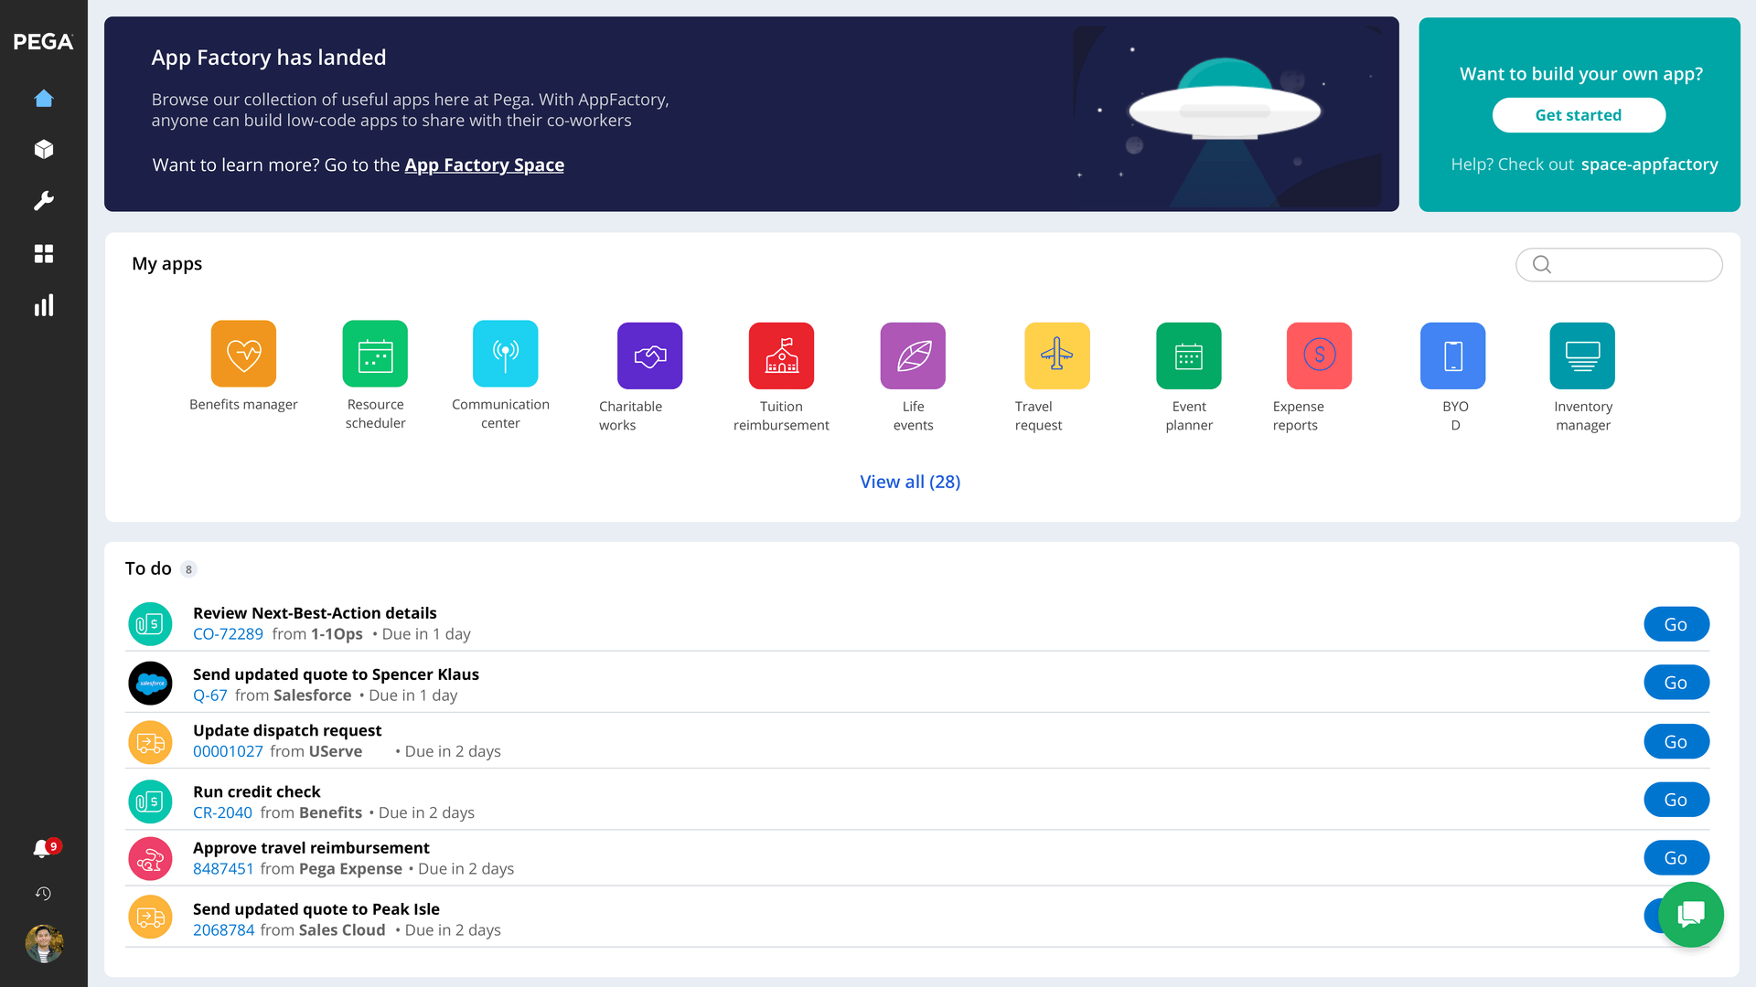Select the Home icon in sidebar
Image resolution: width=1756 pixels, height=987 pixels.
(x=43, y=98)
